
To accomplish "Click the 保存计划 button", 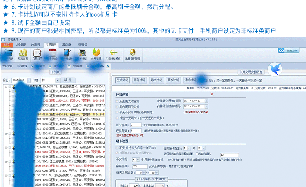I will click(x=139, y=80).
